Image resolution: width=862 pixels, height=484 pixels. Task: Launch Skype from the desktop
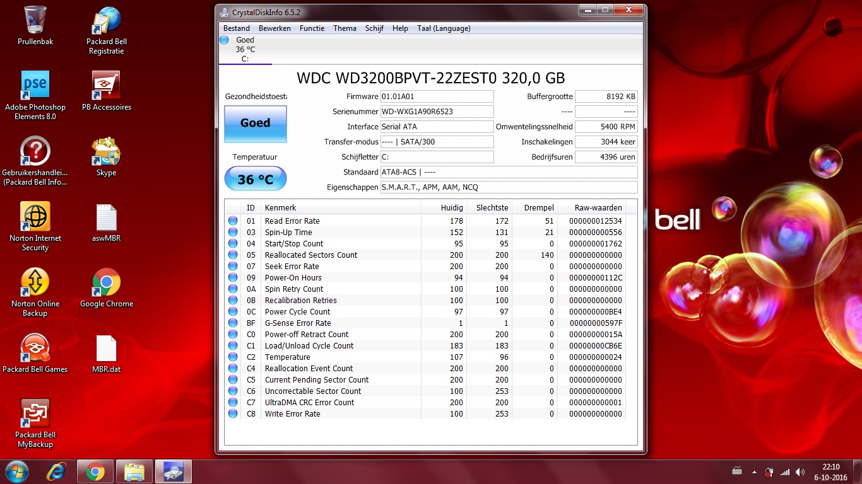[106, 157]
